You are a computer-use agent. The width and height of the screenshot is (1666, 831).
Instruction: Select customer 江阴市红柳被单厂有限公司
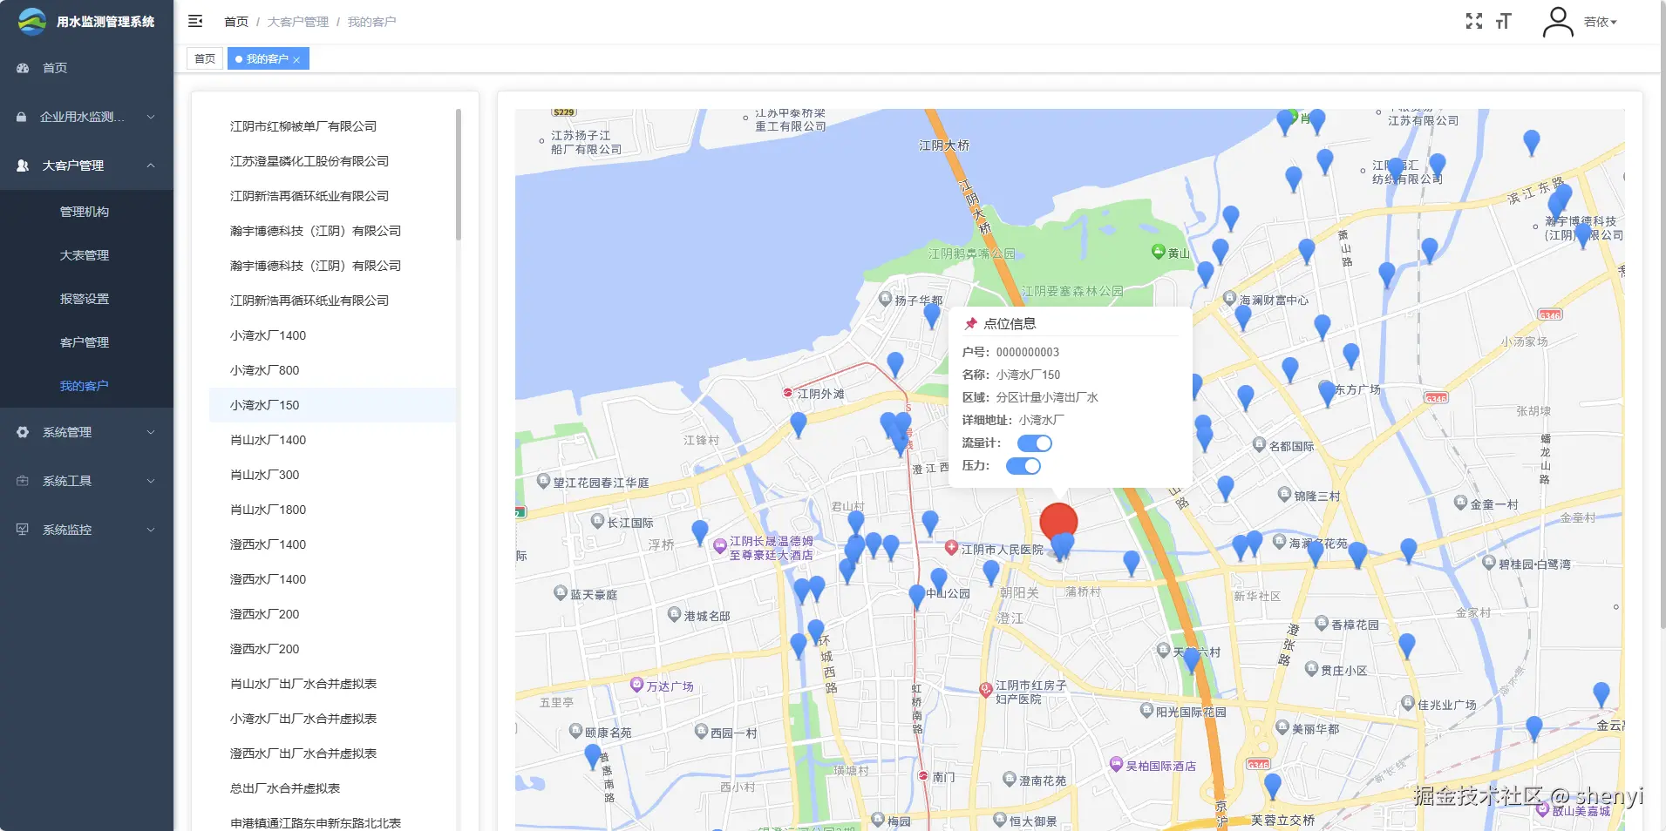(332, 126)
